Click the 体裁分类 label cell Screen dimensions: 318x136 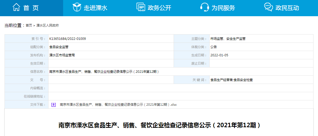tap(192, 47)
